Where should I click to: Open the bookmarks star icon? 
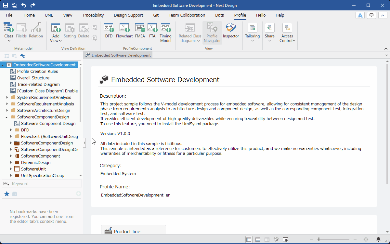click(6, 194)
